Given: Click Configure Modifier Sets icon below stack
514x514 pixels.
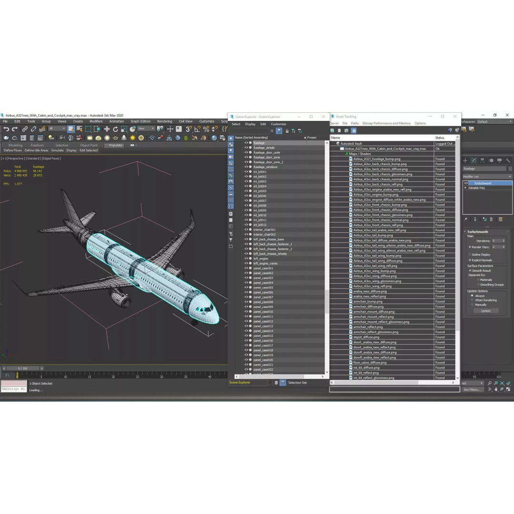Looking at the screenshot, I should tap(501, 219).
